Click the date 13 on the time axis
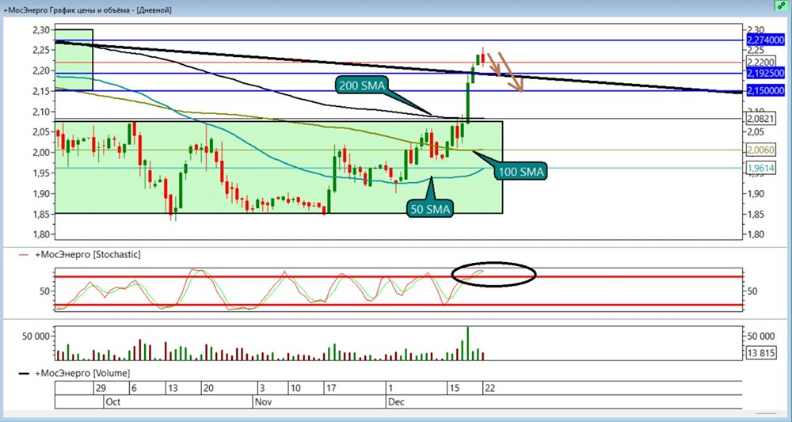792x422 pixels. [x=173, y=388]
